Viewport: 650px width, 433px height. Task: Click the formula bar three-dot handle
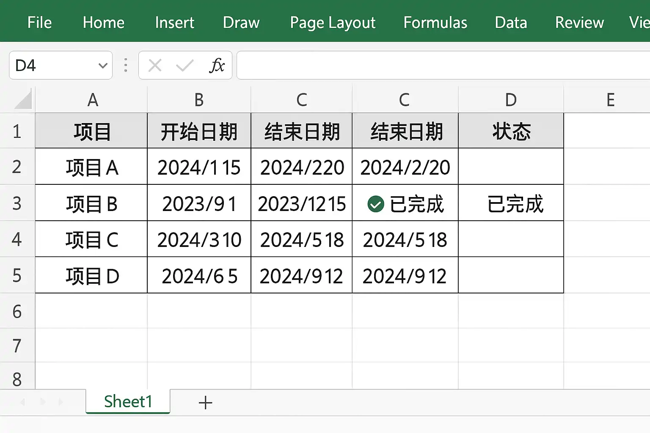click(x=126, y=65)
